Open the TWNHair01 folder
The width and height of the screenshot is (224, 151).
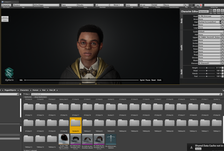87,122
